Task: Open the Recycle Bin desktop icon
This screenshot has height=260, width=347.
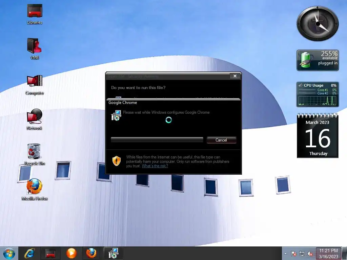Action: click(35, 154)
